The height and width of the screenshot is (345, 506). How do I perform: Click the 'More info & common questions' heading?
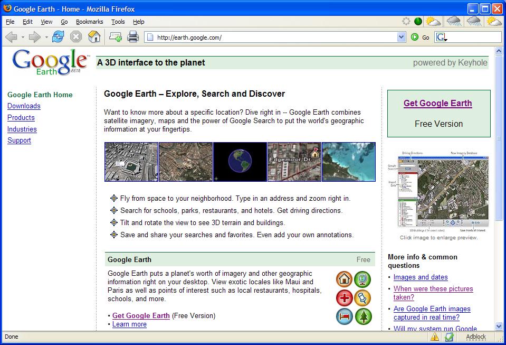[423, 261]
